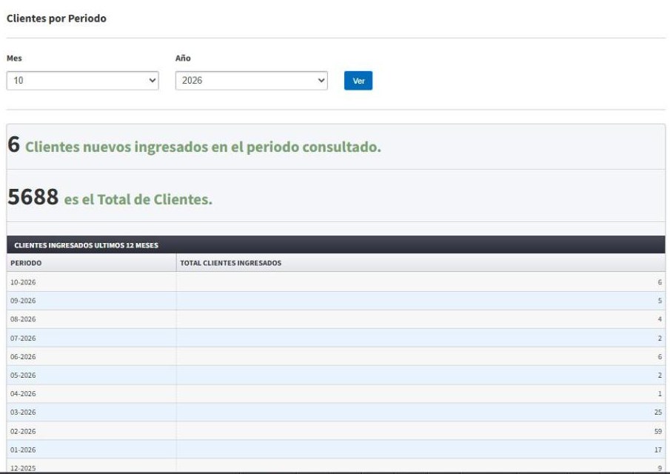Click the value 4 in 08-2026 row
Viewport: 670px width, 474px height.
point(660,319)
